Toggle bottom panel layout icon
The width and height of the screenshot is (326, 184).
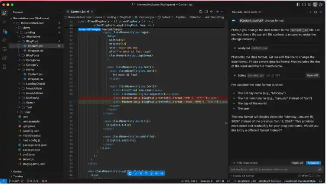click(x=304, y=4)
